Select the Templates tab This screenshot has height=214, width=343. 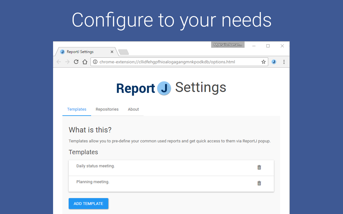pyautogui.click(x=77, y=109)
